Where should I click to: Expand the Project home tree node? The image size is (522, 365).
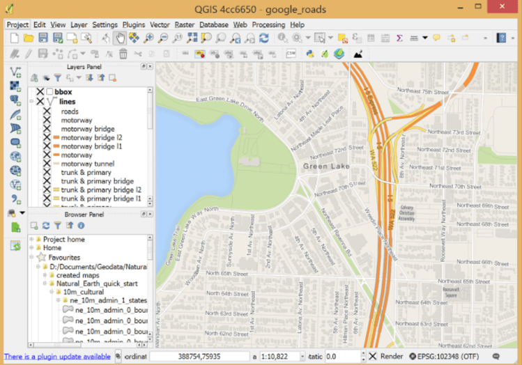coord(31,239)
